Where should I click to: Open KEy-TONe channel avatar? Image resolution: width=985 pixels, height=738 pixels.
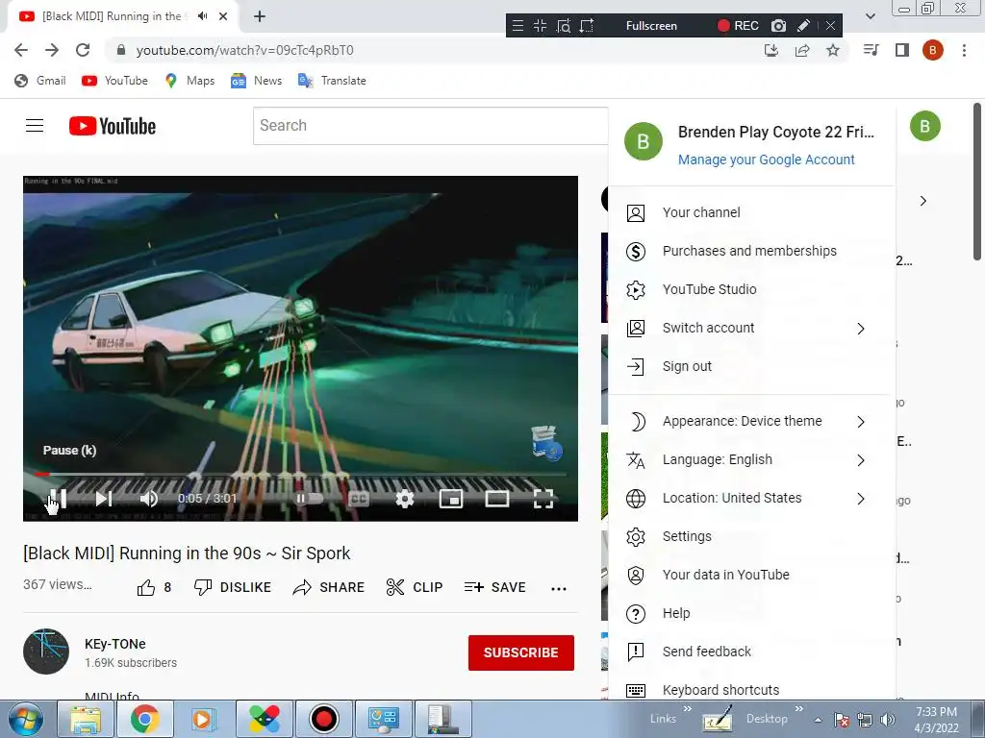pos(46,652)
